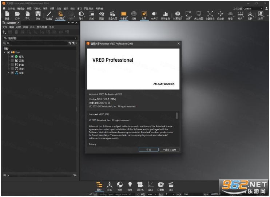Click the Save (保存) floppy icon
Screen dimensions: 270x197
[x=38, y=14]
